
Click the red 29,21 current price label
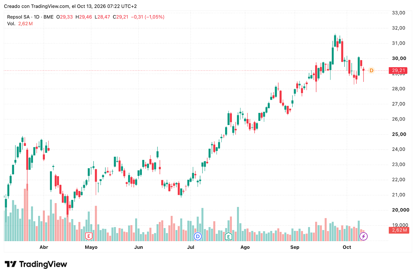(399, 70)
